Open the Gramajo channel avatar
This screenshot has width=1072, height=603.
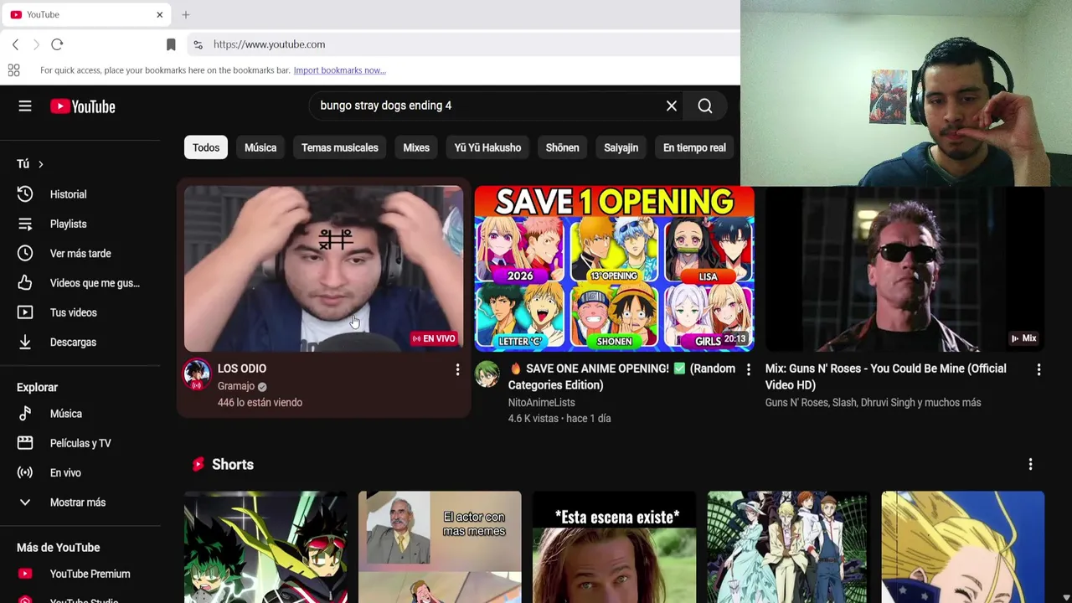[x=197, y=374]
